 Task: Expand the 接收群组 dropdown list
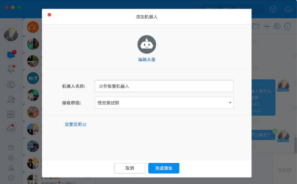(164, 103)
